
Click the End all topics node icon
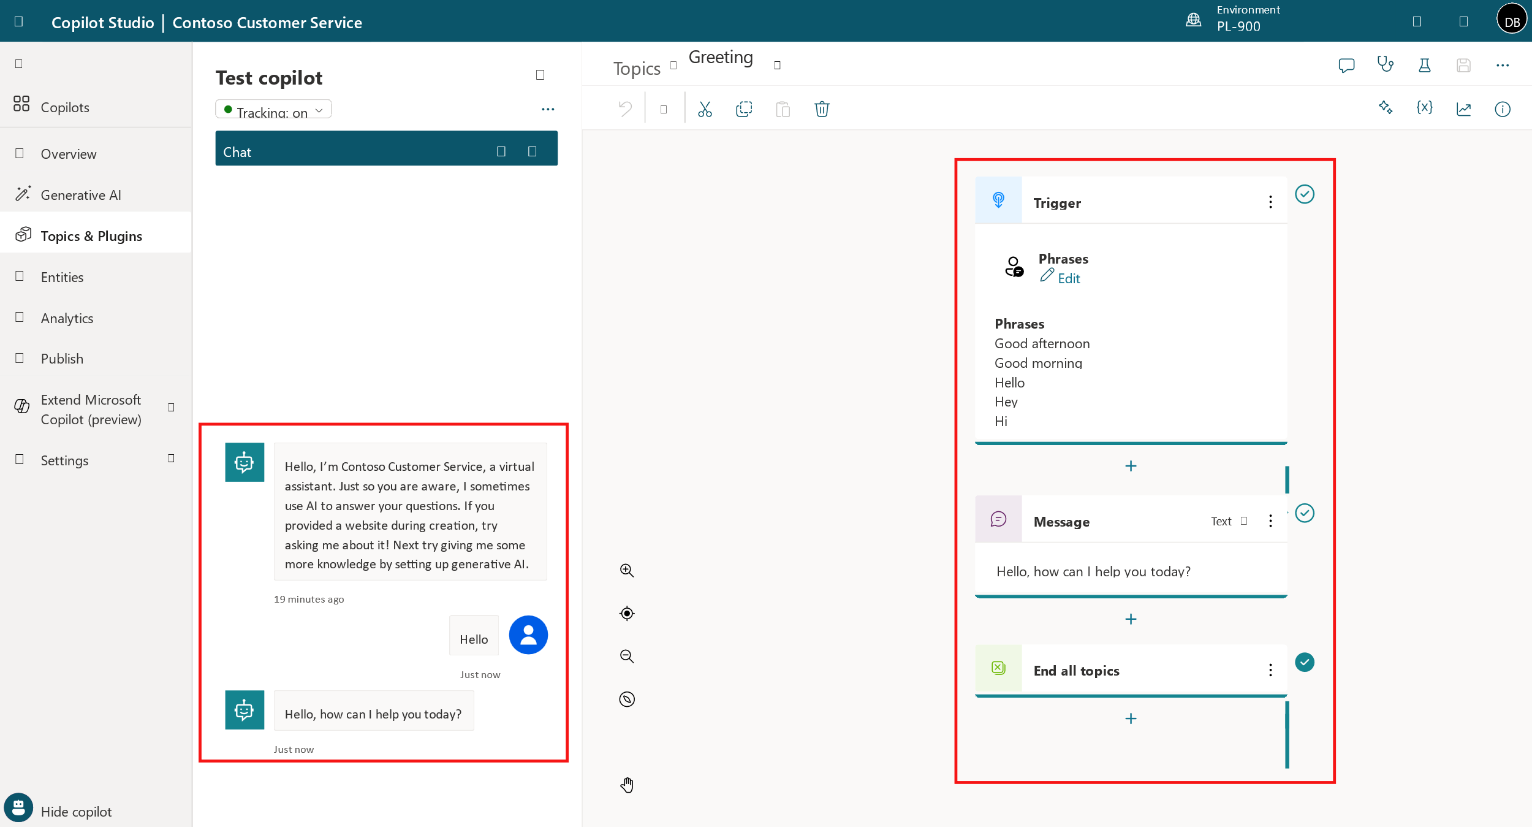[998, 668]
